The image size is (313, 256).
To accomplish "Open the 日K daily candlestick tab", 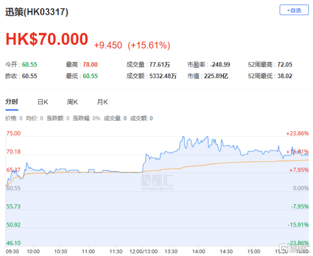I will pos(43,102).
